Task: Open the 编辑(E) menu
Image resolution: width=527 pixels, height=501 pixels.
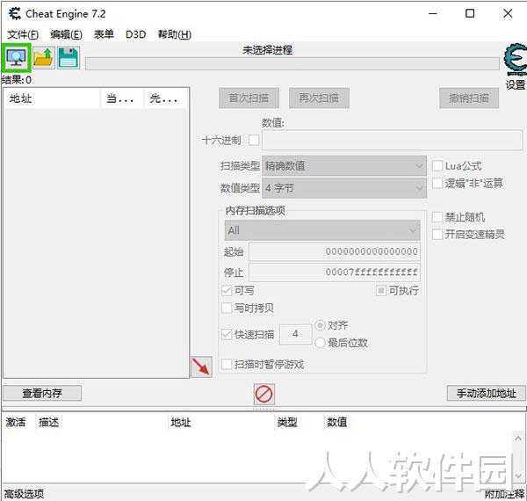Action: (66, 34)
